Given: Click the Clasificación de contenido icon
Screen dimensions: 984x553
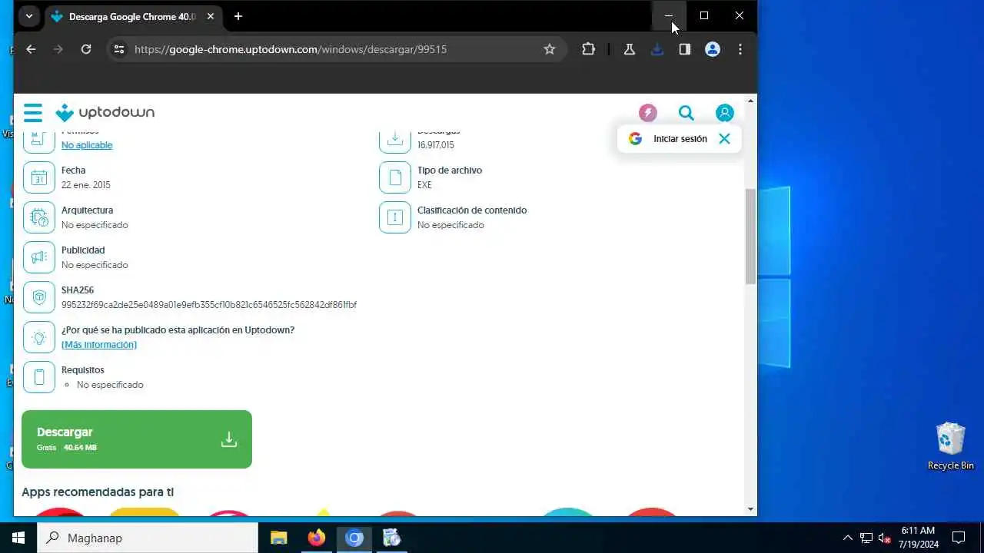Looking at the screenshot, I should coord(395,217).
